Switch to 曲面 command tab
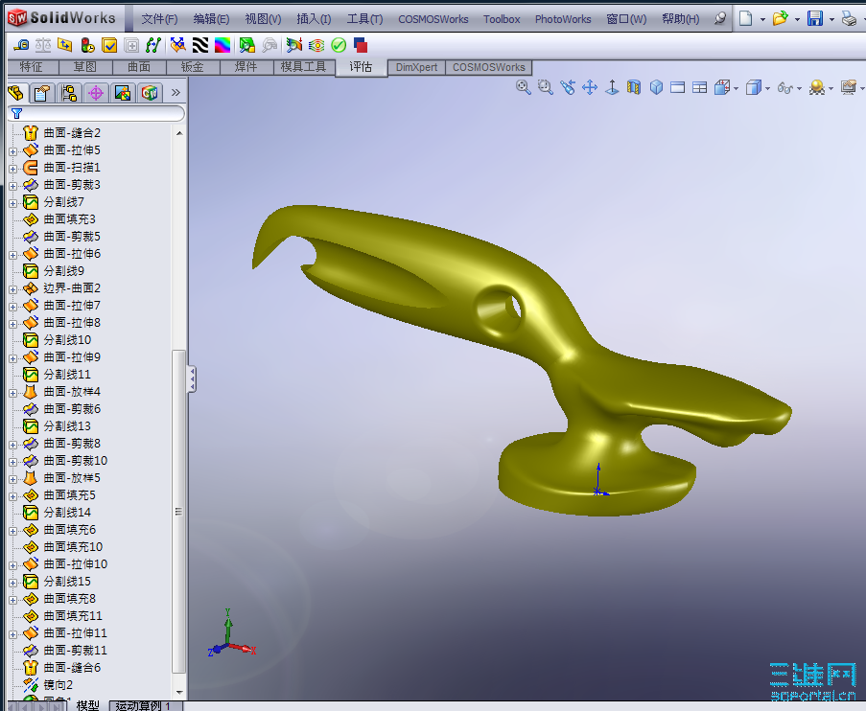866x711 pixels. coord(139,67)
